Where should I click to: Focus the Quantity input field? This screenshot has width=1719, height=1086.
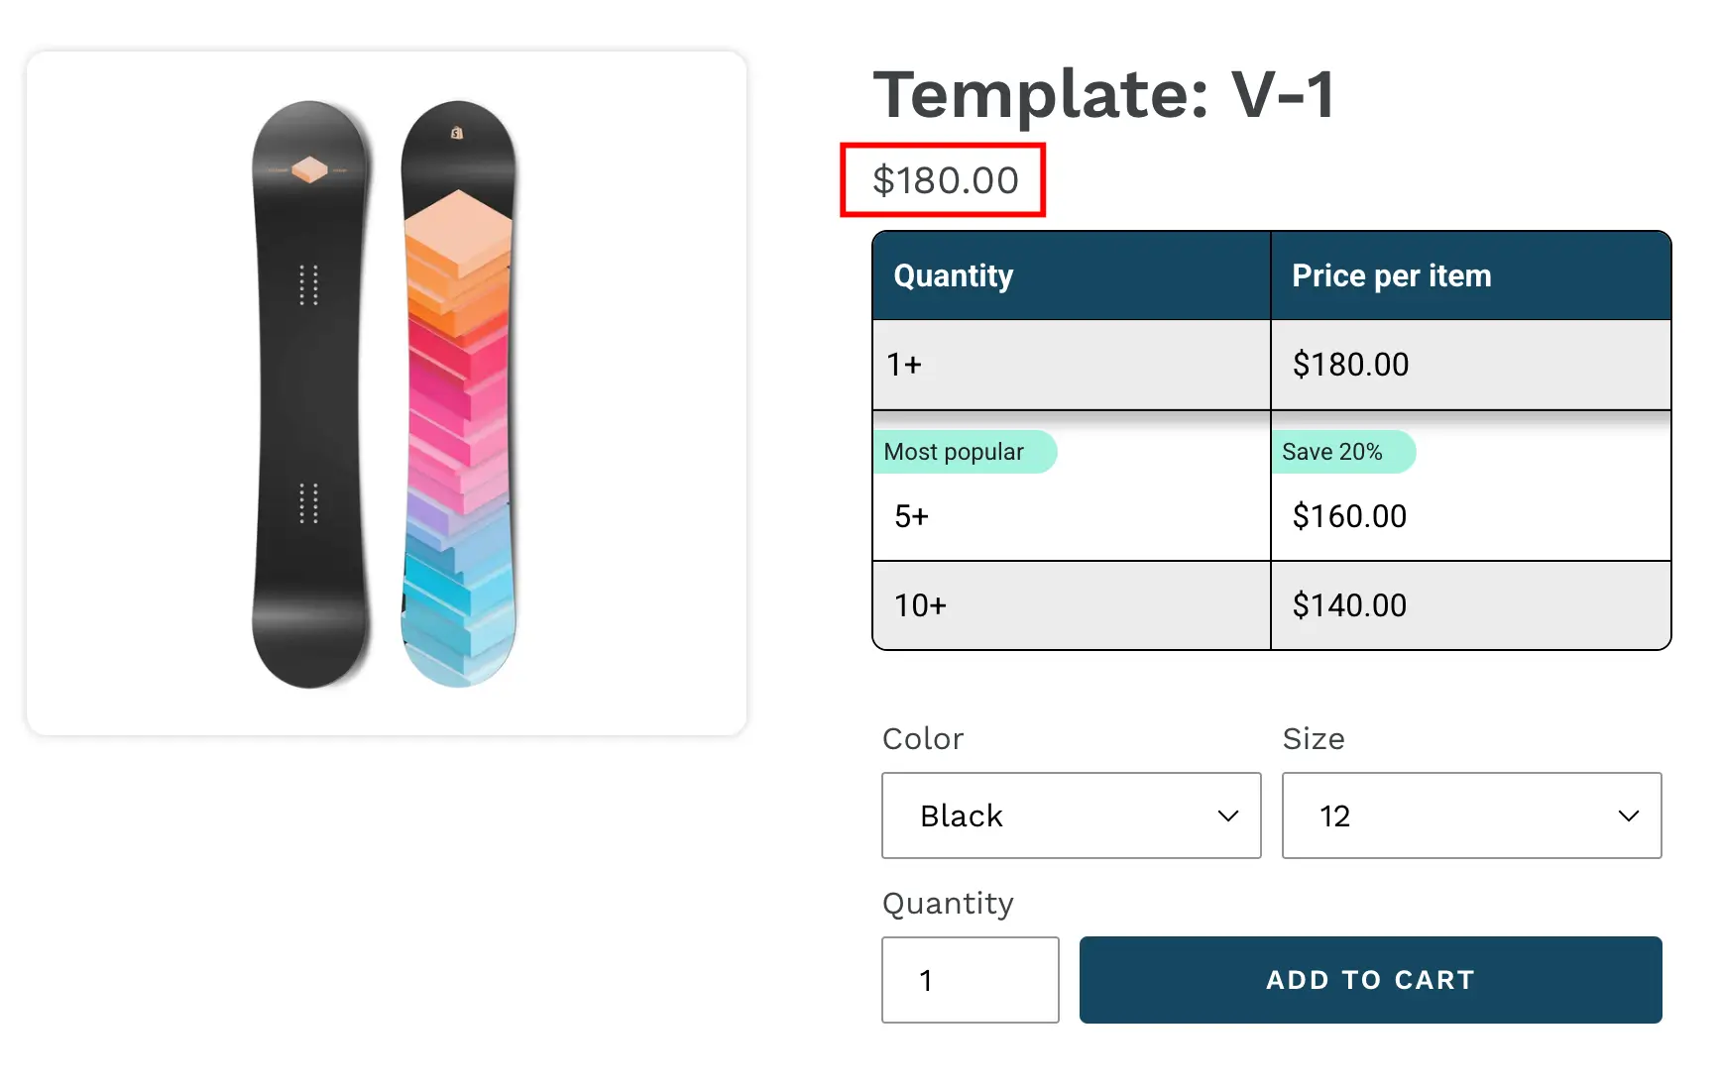[970, 980]
